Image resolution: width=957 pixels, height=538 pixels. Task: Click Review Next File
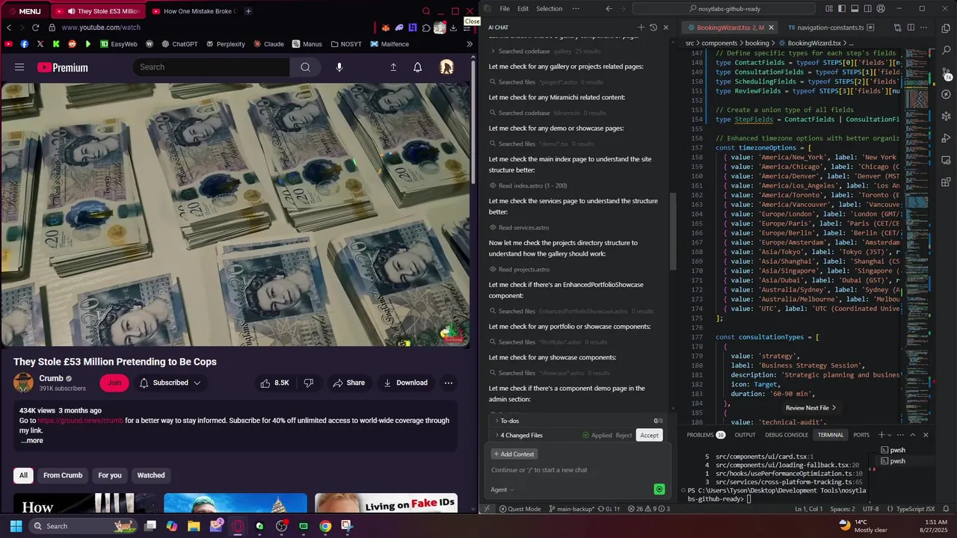[810, 408]
